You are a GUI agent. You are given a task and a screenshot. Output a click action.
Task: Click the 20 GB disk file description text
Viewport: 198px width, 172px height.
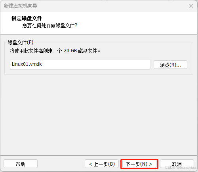[55, 51]
